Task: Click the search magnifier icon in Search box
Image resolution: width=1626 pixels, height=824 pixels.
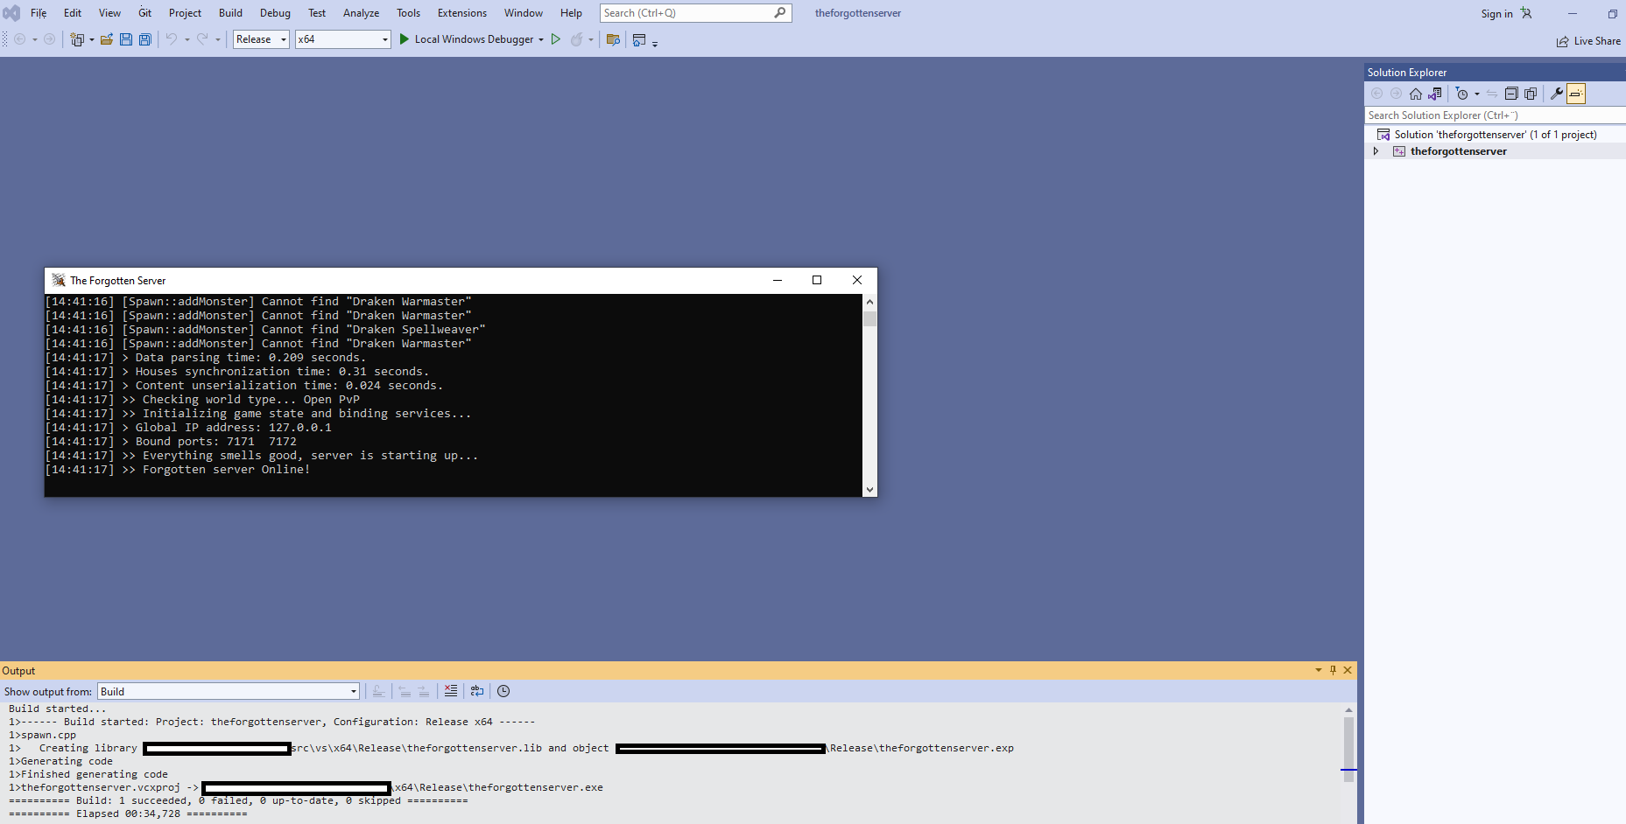Action: 780,13
